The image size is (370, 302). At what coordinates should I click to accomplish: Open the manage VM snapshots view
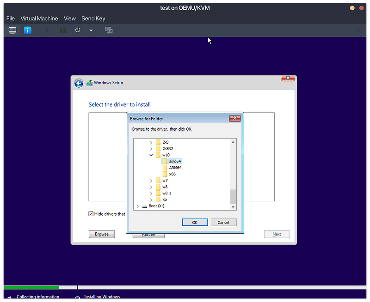coord(109,30)
